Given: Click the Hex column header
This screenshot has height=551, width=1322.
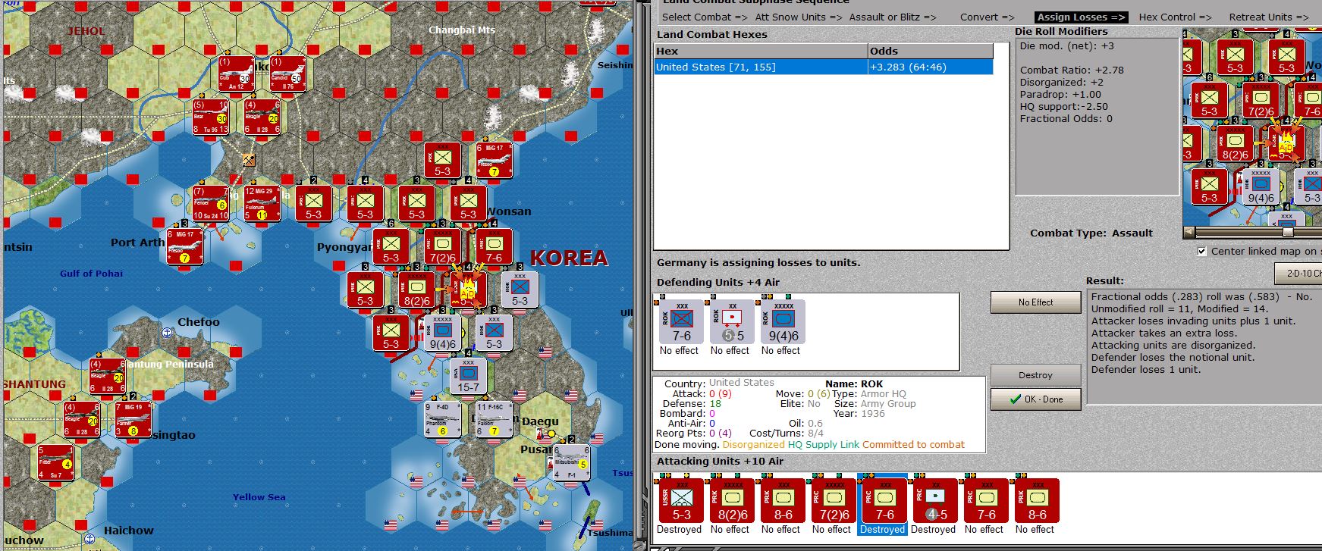Looking at the screenshot, I should pos(761,51).
